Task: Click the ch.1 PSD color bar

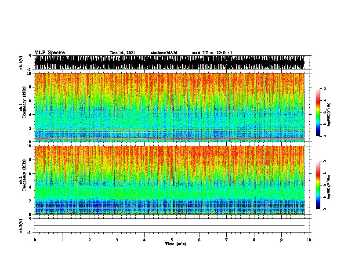Action: [318, 113]
